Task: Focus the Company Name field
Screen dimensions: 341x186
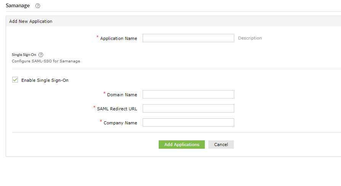Action: pos(188,122)
